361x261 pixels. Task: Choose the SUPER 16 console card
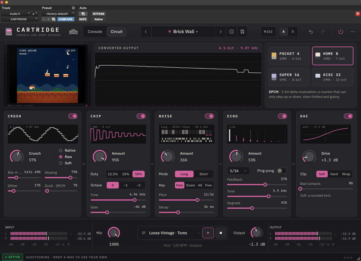click(289, 77)
